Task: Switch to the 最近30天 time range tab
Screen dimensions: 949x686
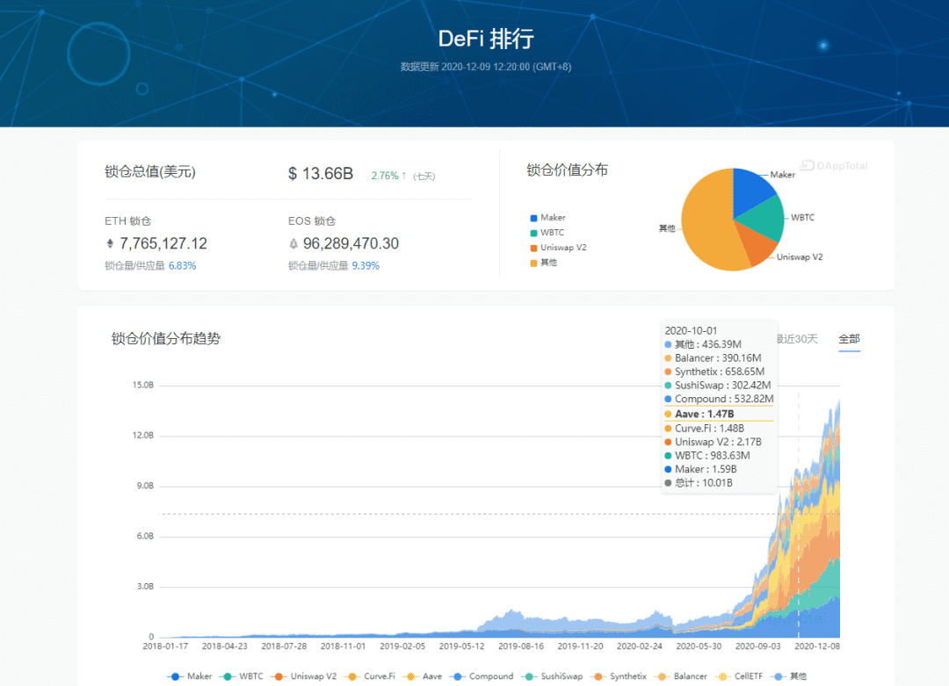Action: [798, 339]
